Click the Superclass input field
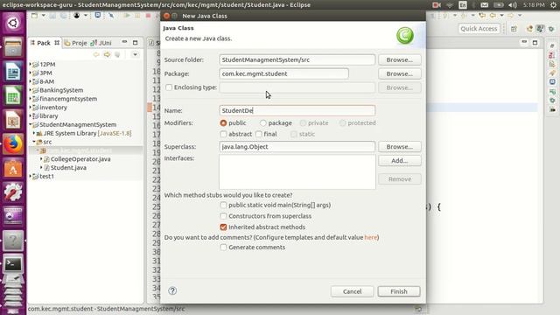Image resolution: width=560 pixels, height=315 pixels. click(297, 146)
